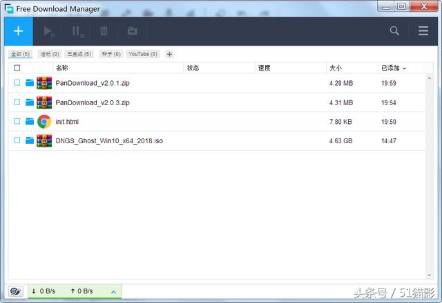
Task: Select the 全部 (5) filter tab
Action: [20, 54]
